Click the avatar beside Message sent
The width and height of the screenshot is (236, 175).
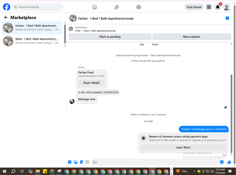point(72,101)
